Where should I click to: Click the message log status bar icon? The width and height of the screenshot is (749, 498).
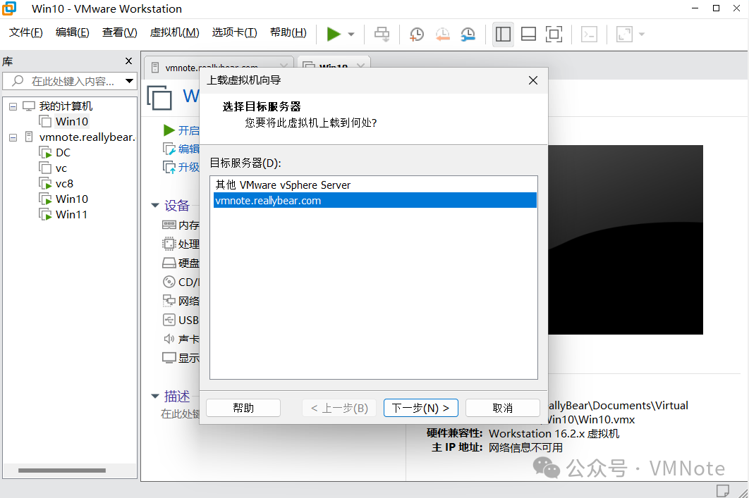click(x=723, y=490)
